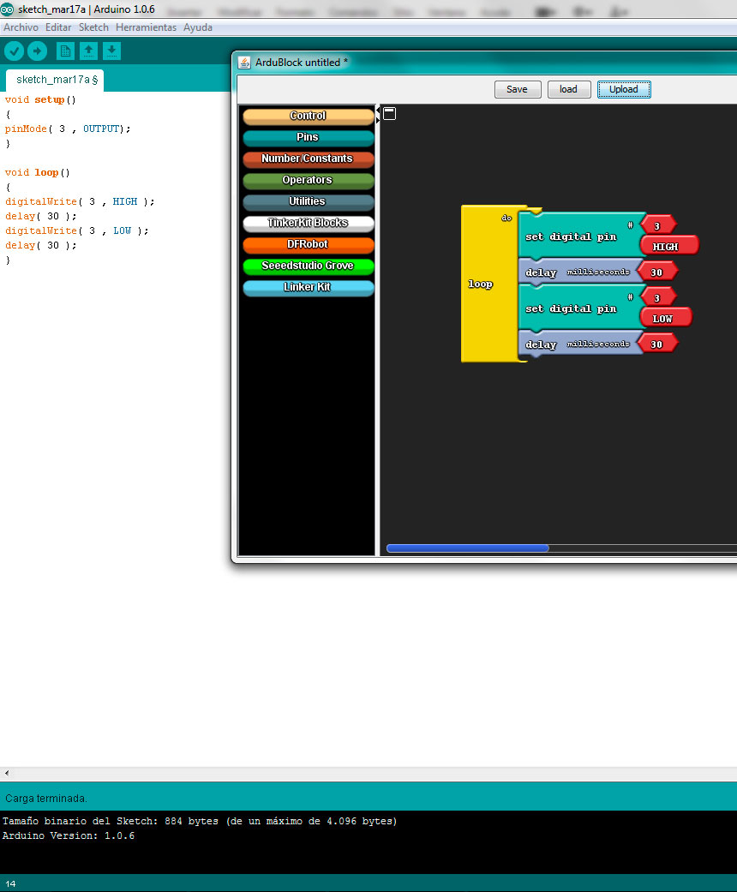Click the first delay value 30 block
The width and height of the screenshot is (737, 892).
pos(657,272)
